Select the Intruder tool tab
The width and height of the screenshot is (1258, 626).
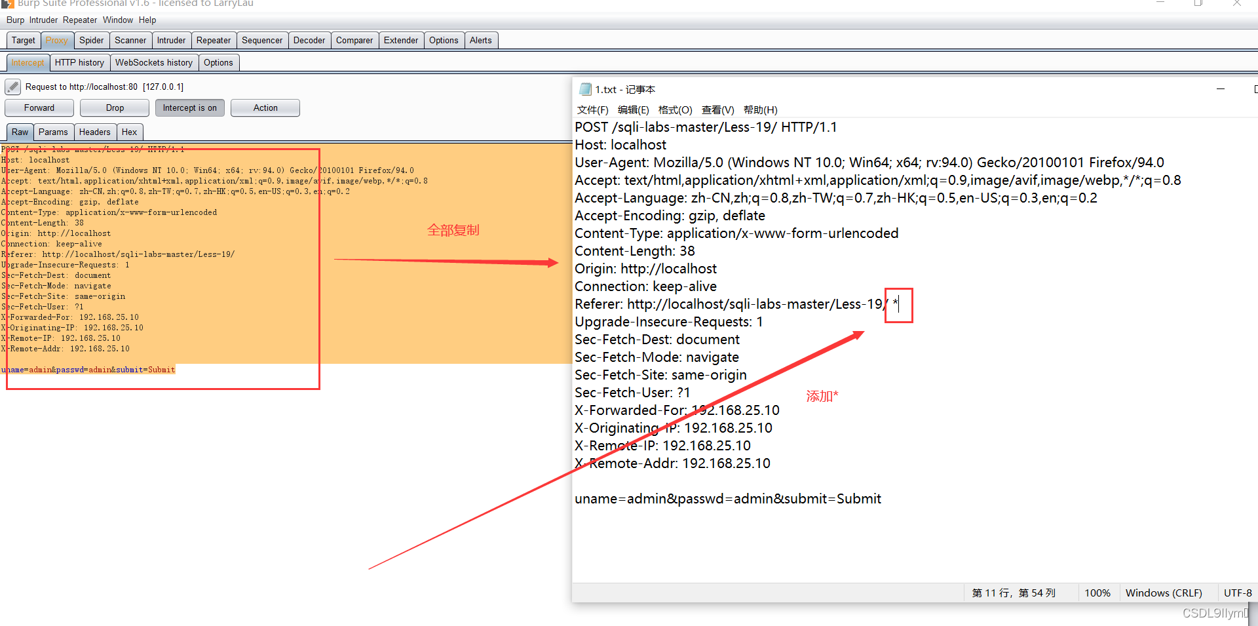click(171, 40)
